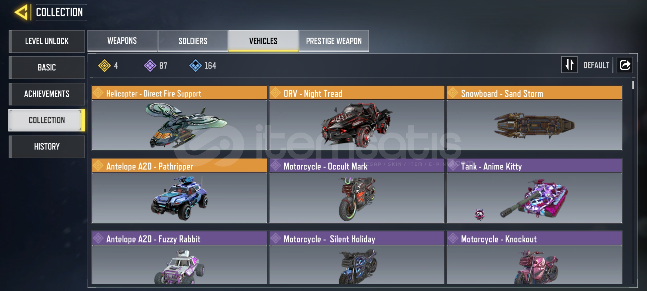647x291 pixels.
Task: Switch to the WEAPONS tab
Action: pos(122,41)
